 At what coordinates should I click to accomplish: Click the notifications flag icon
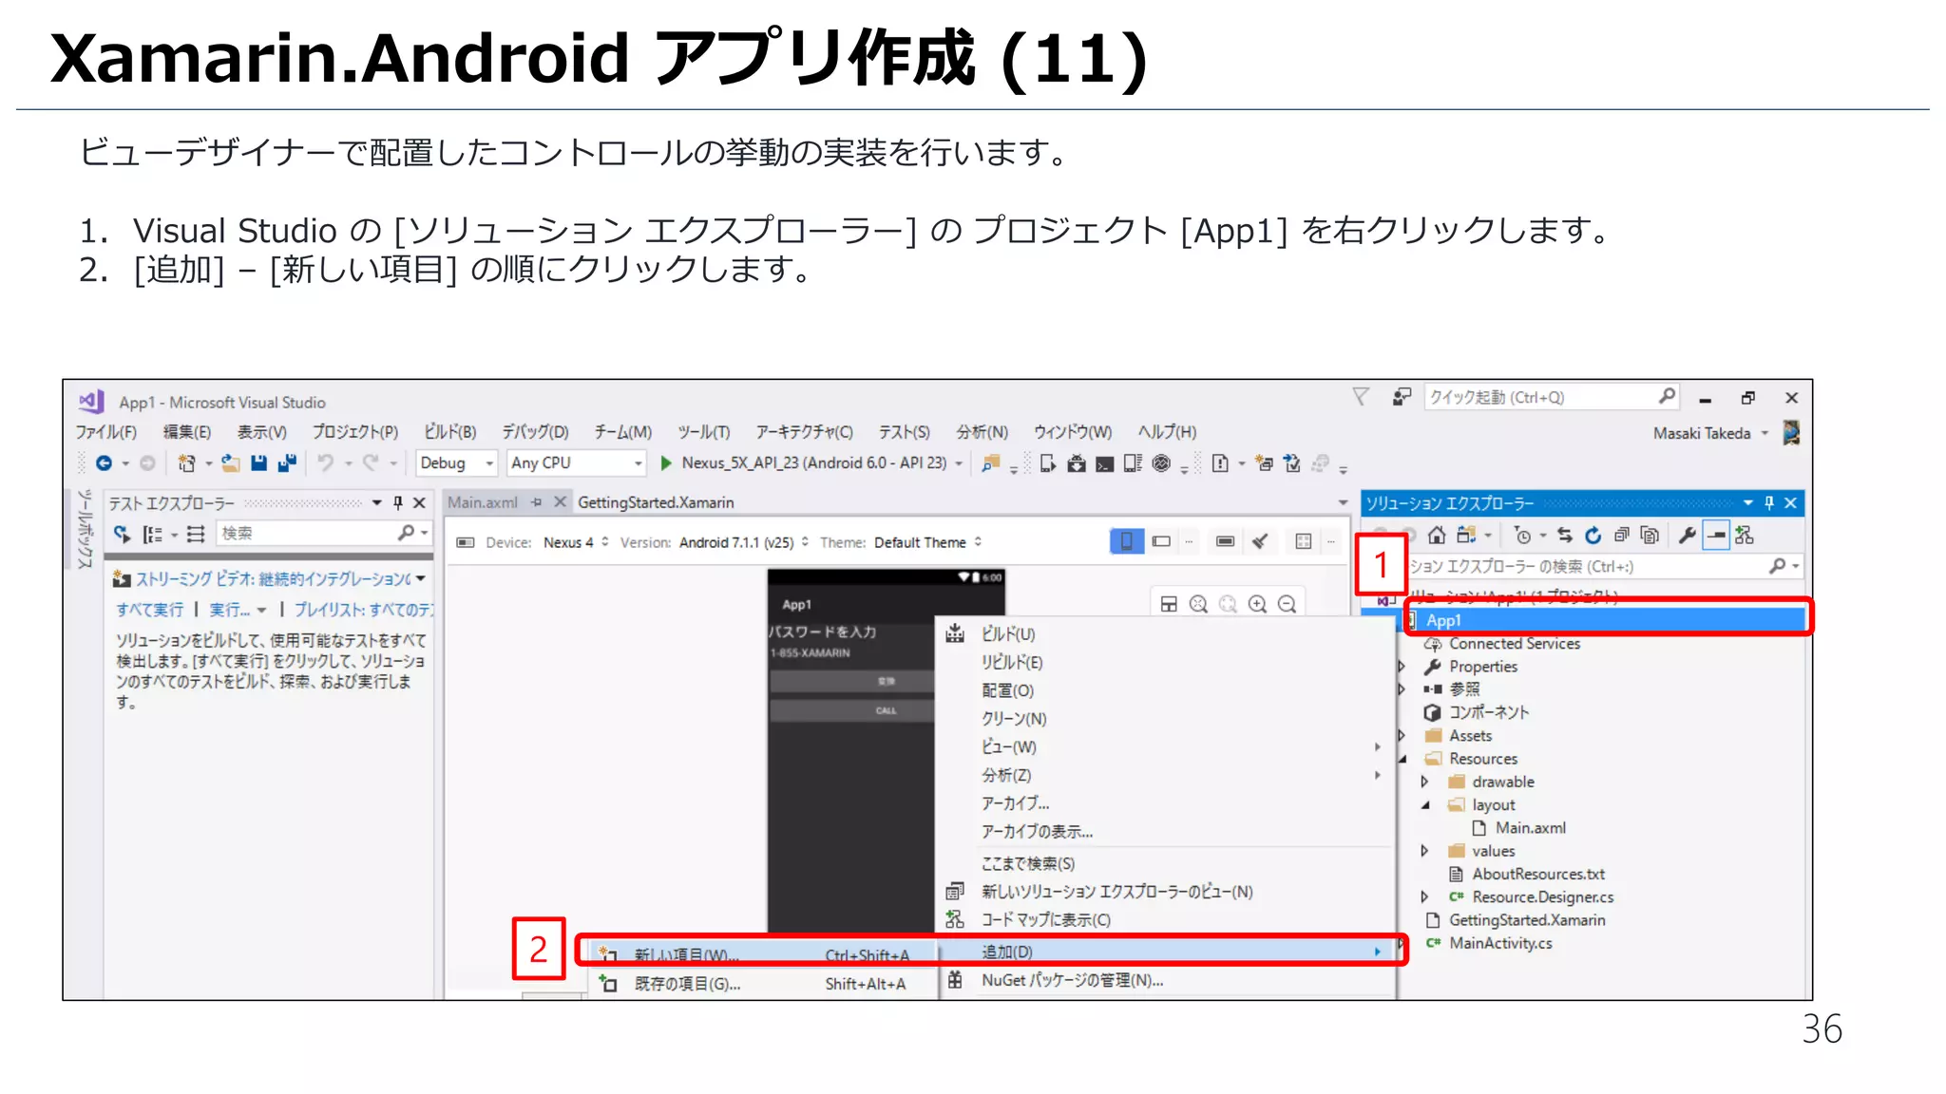[x=1361, y=397]
